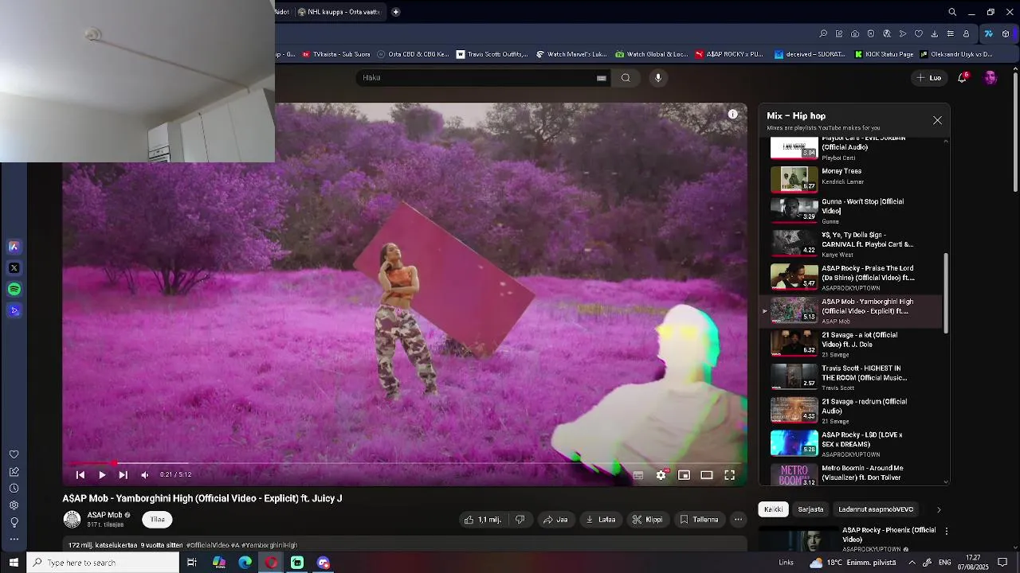1020x573 pixels.
Task: Open more actions menu beside Tallenna
Action: (x=738, y=520)
